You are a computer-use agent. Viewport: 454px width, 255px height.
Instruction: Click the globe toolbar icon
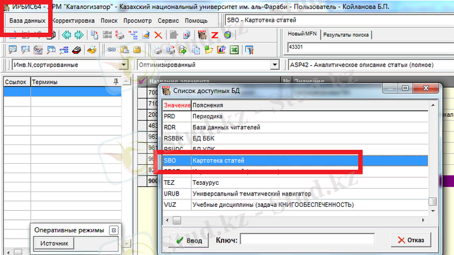click(x=228, y=35)
